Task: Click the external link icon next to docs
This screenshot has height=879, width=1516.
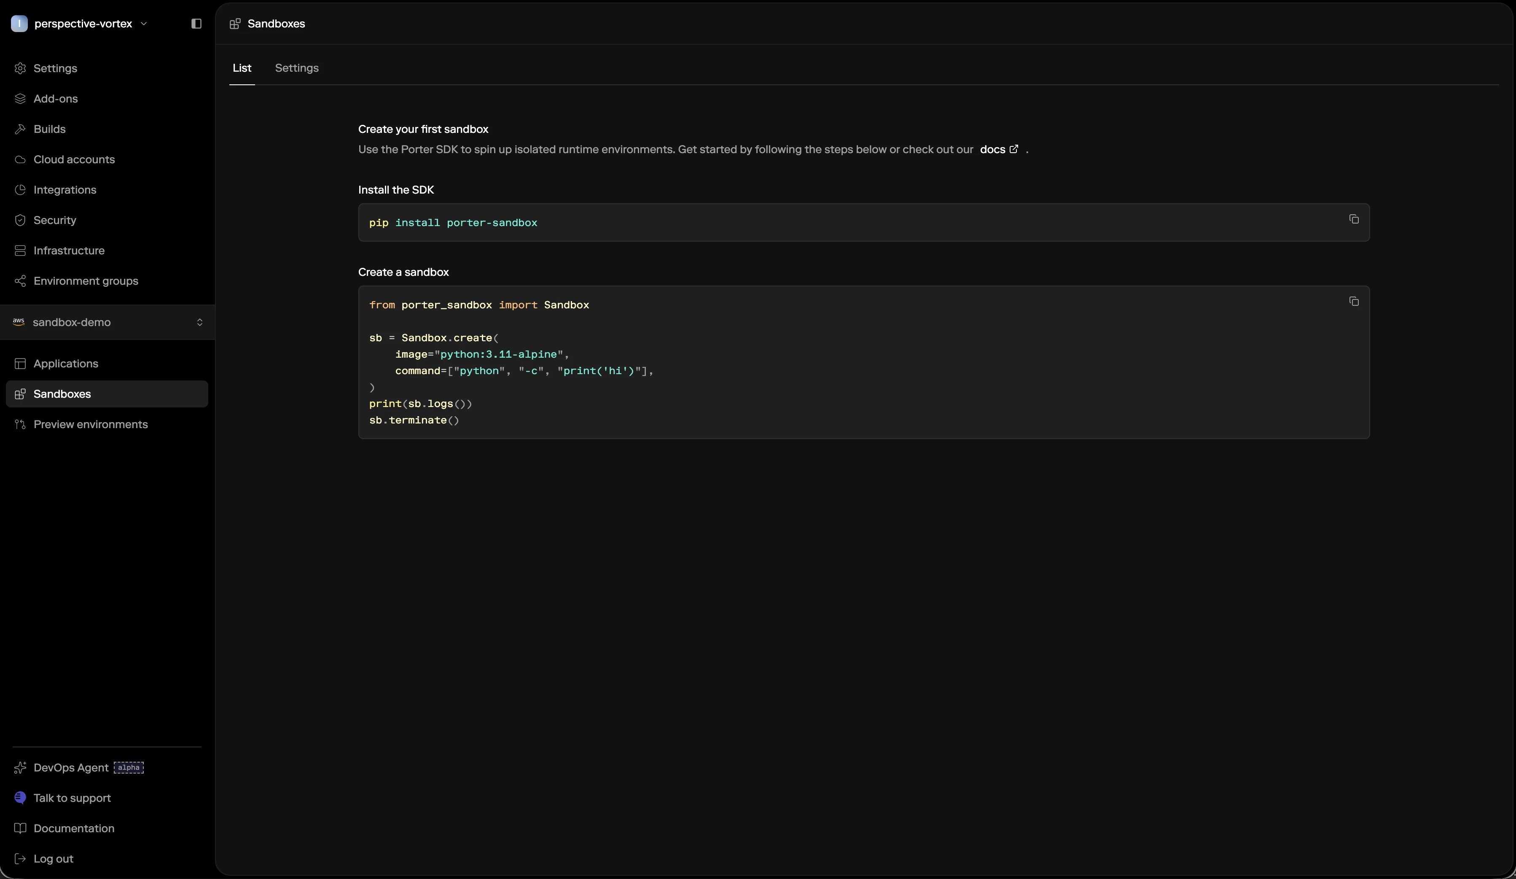Action: (1013, 149)
